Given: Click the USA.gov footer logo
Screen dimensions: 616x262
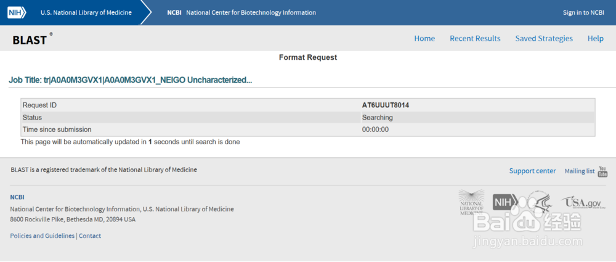Looking at the screenshot, I should pyautogui.click(x=583, y=203).
